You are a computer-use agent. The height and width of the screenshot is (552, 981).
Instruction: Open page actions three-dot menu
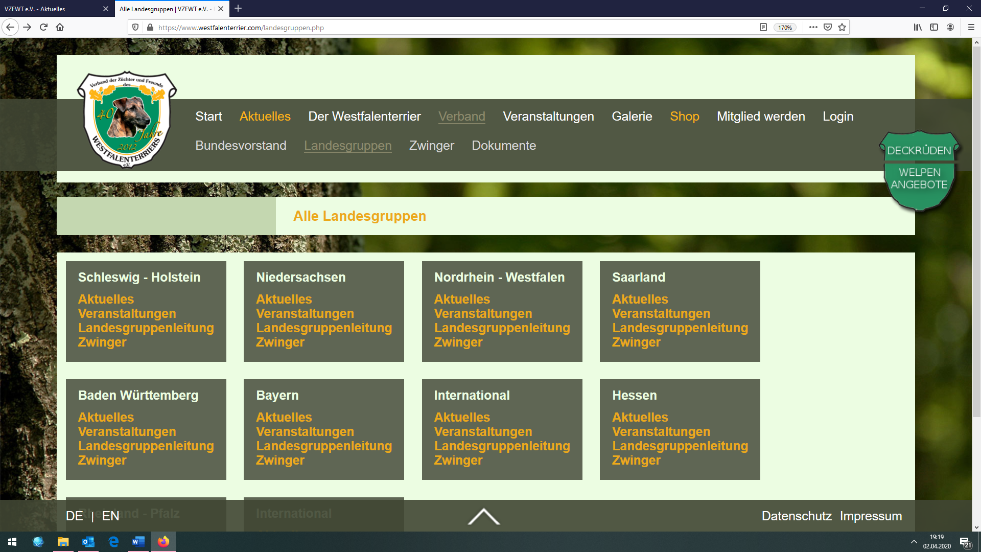tap(813, 27)
